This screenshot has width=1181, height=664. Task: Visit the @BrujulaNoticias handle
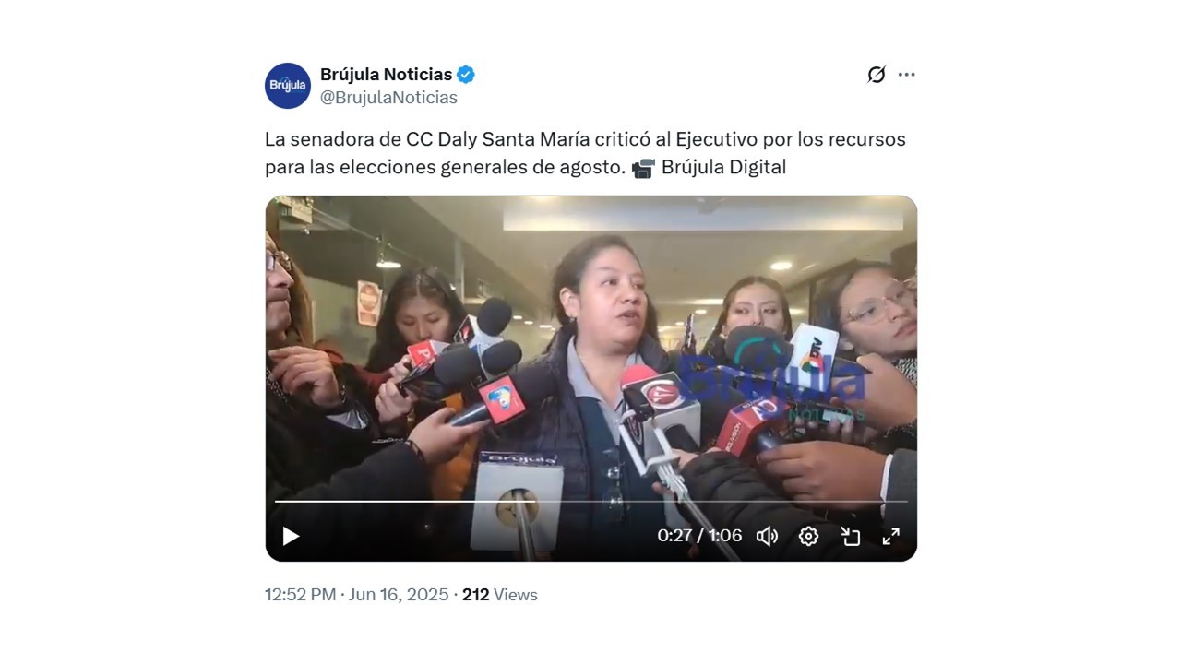[388, 98]
